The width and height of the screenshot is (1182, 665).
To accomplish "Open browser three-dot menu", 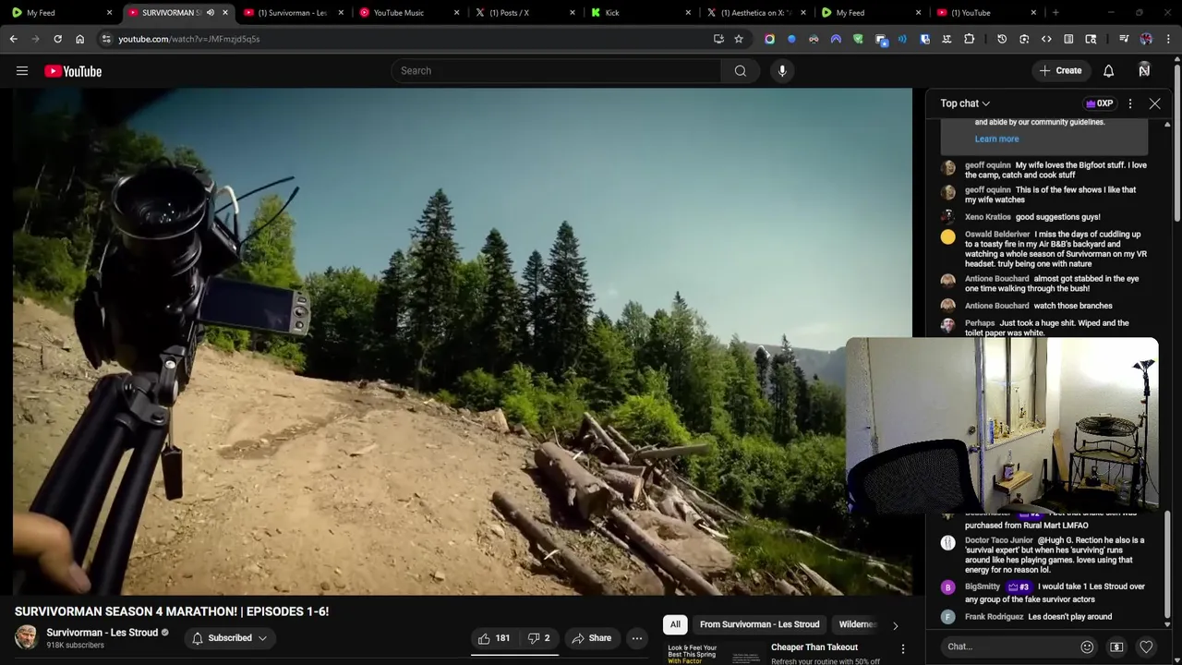I will [1169, 39].
